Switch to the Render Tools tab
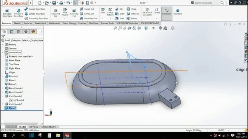 [107, 23]
